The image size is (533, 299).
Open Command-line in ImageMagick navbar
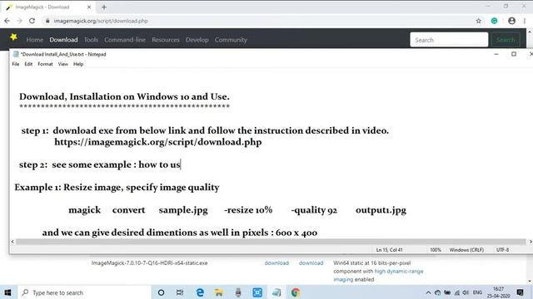tap(125, 40)
